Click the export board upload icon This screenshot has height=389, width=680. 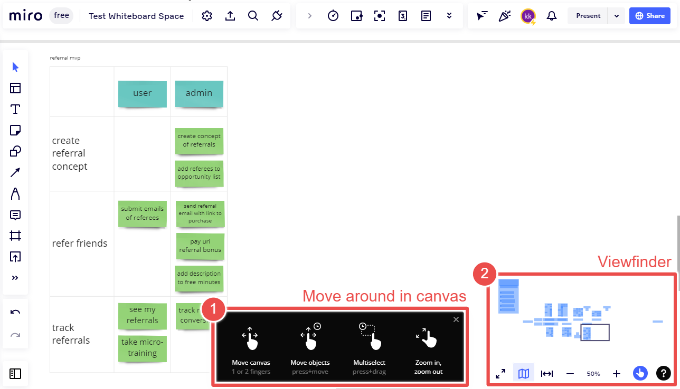tap(230, 16)
